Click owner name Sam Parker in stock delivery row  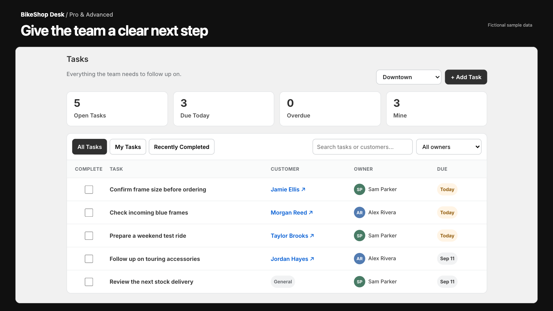click(382, 282)
